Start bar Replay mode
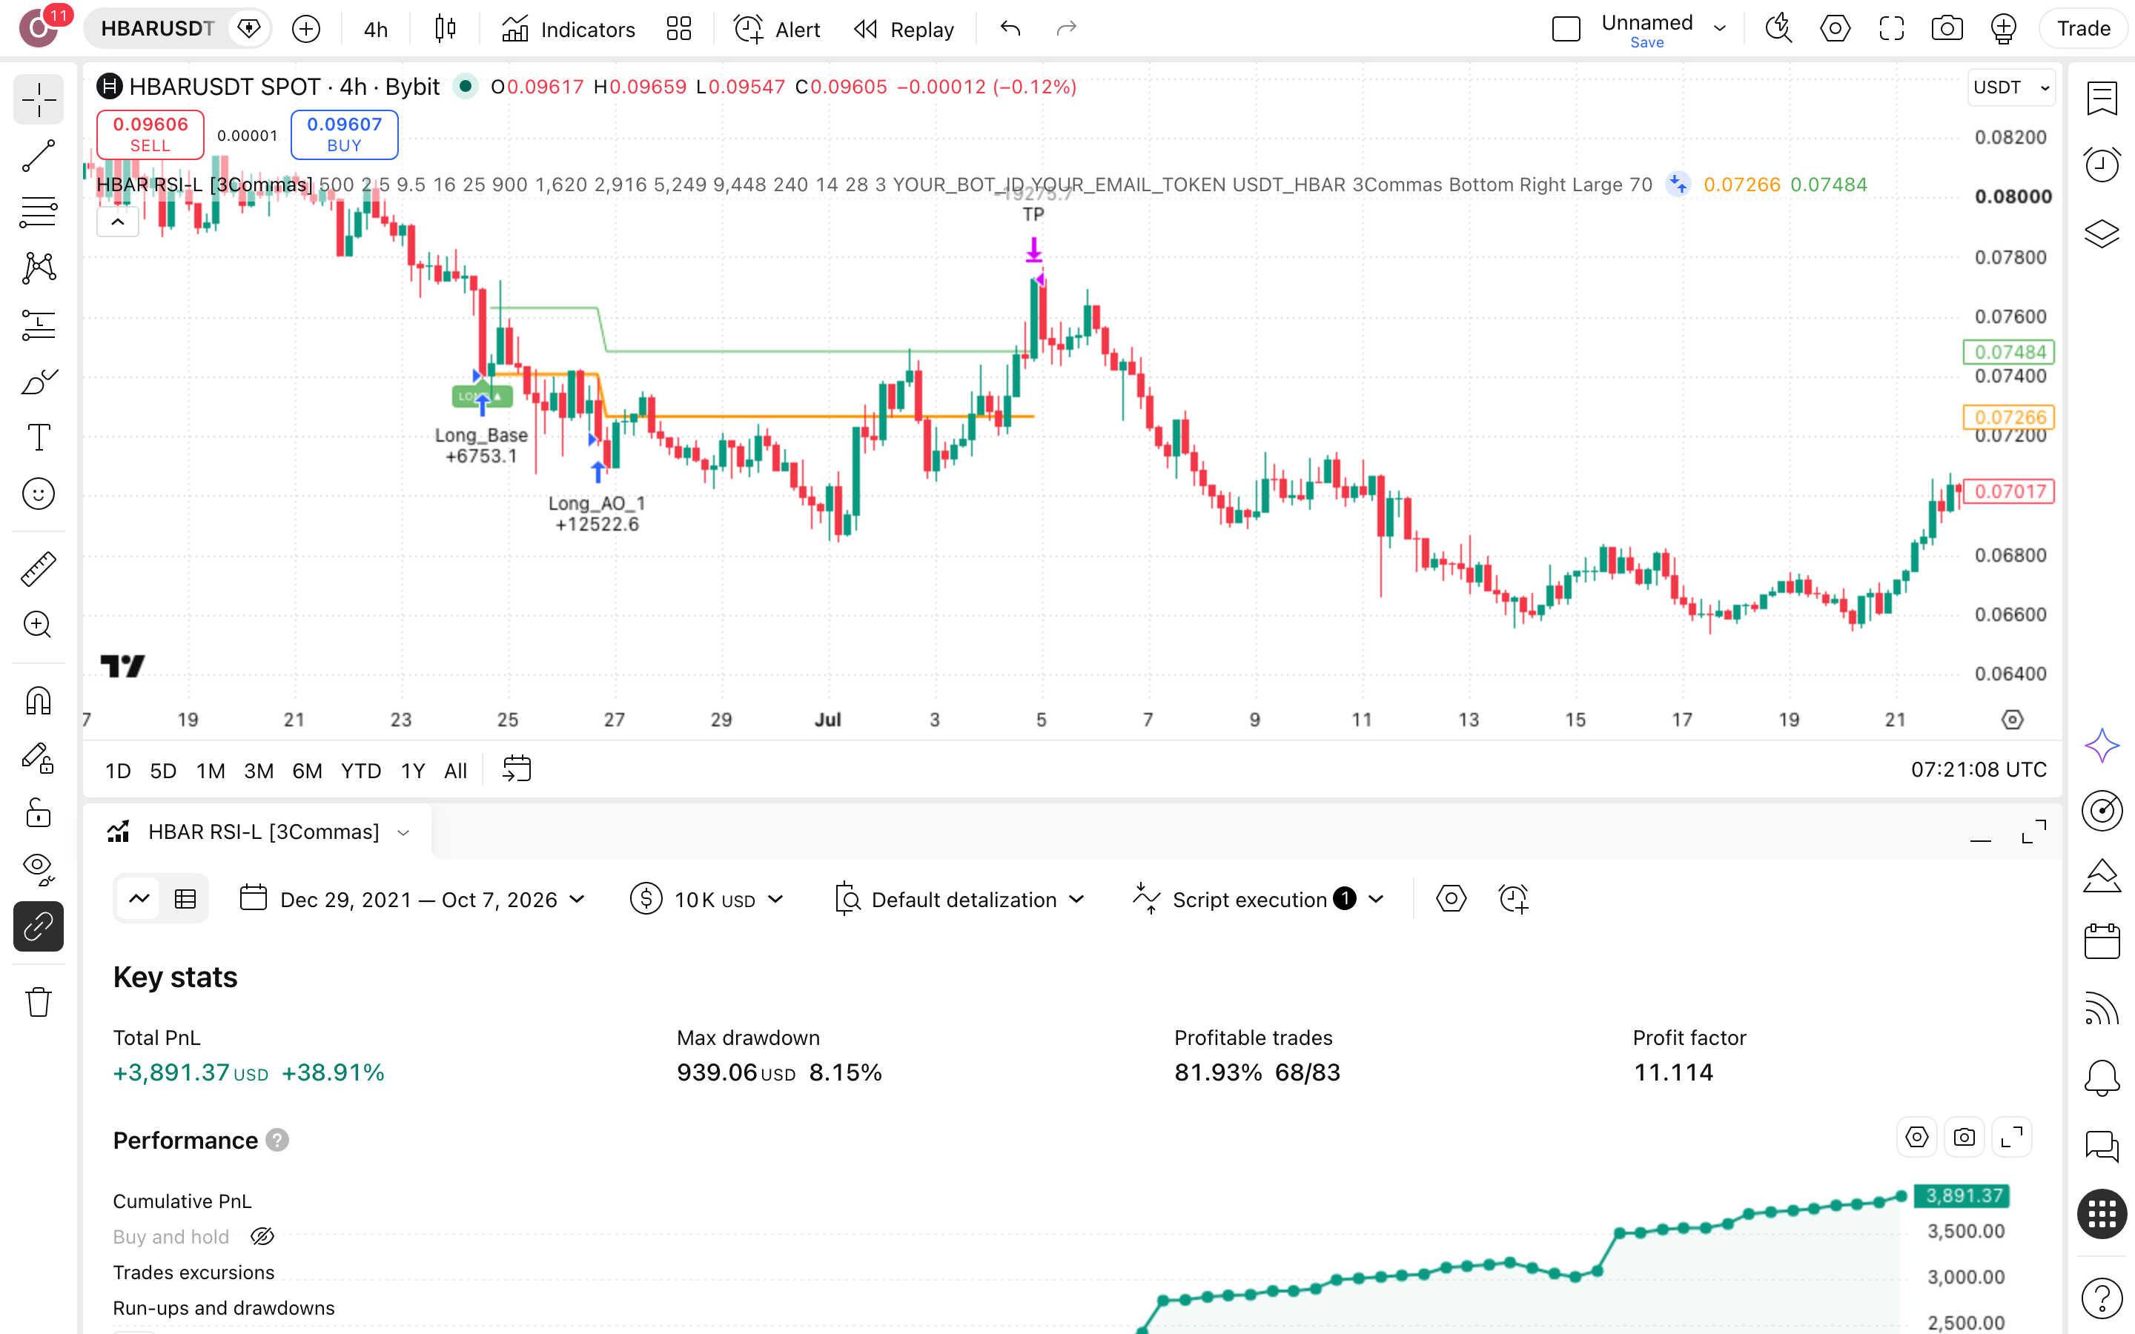This screenshot has height=1334, width=2135. (x=904, y=29)
